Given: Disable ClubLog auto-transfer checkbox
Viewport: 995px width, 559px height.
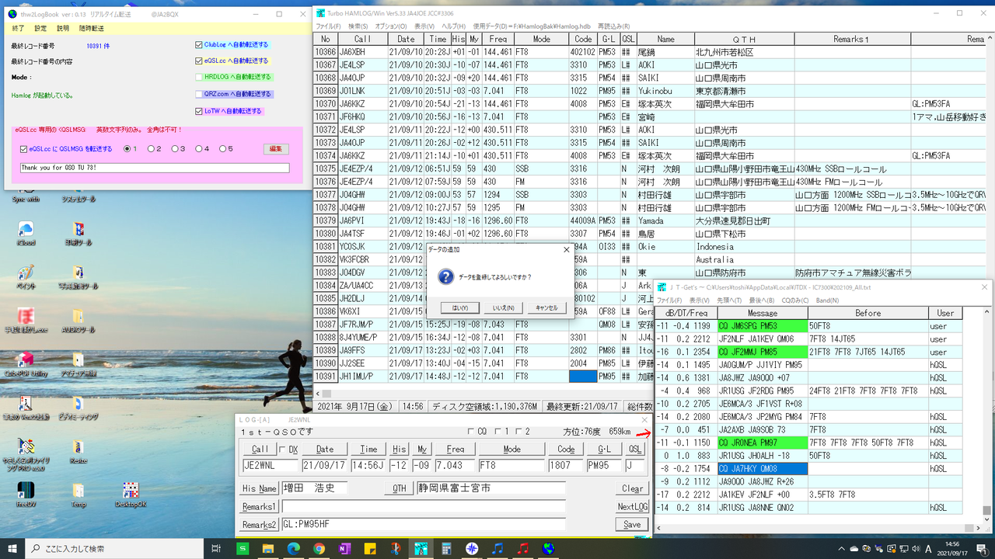Looking at the screenshot, I should tap(199, 45).
